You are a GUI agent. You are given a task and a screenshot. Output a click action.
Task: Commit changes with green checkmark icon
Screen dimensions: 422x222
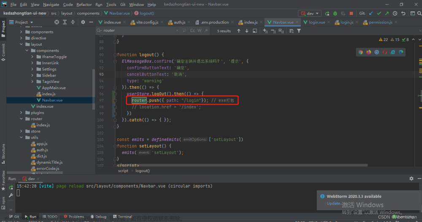click(379, 13)
